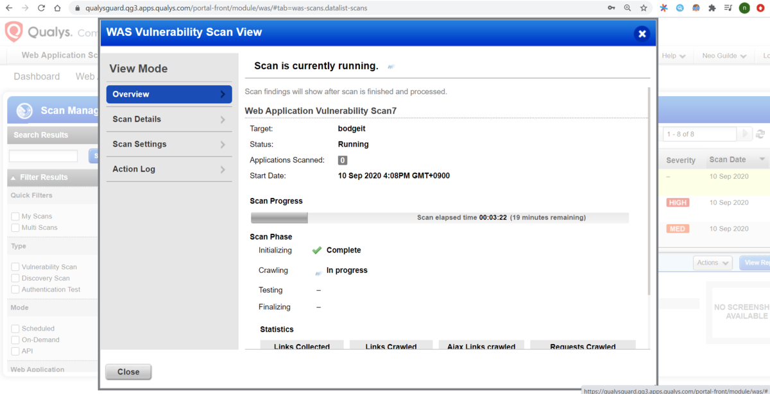Open the Neo Guilde user dropdown
The height and width of the screenshot is (394, 770).
[x=724, y=56]
